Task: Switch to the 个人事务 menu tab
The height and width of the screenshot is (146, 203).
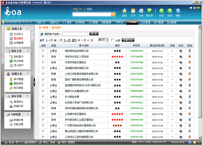Action: [x=67, y=22]
